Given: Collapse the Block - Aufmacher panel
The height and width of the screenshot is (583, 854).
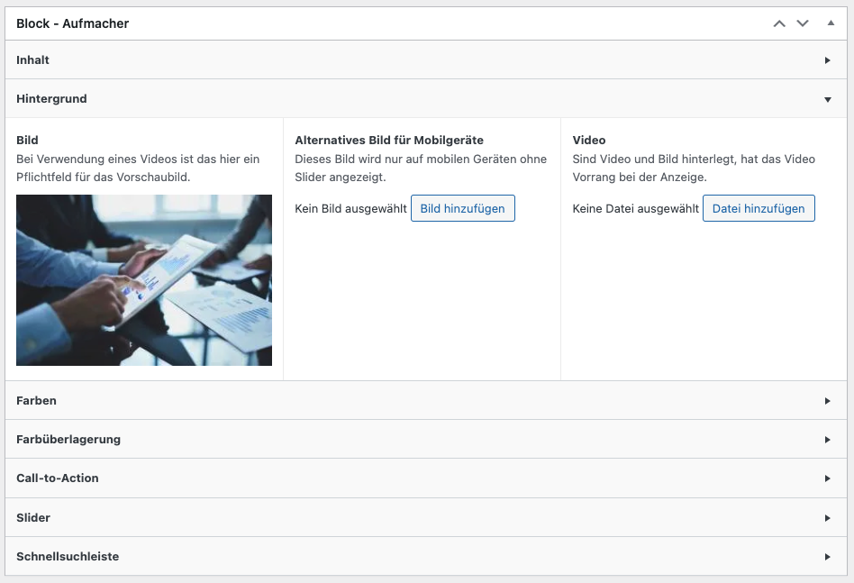Looking at the screenshot, I should pos(831,23).
